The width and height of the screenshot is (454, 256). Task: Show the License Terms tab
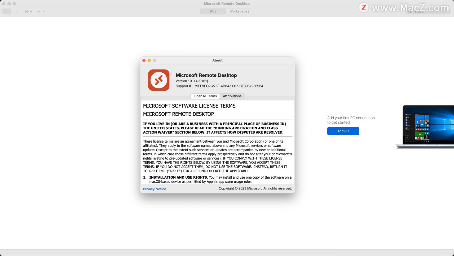tap(205, 96)
